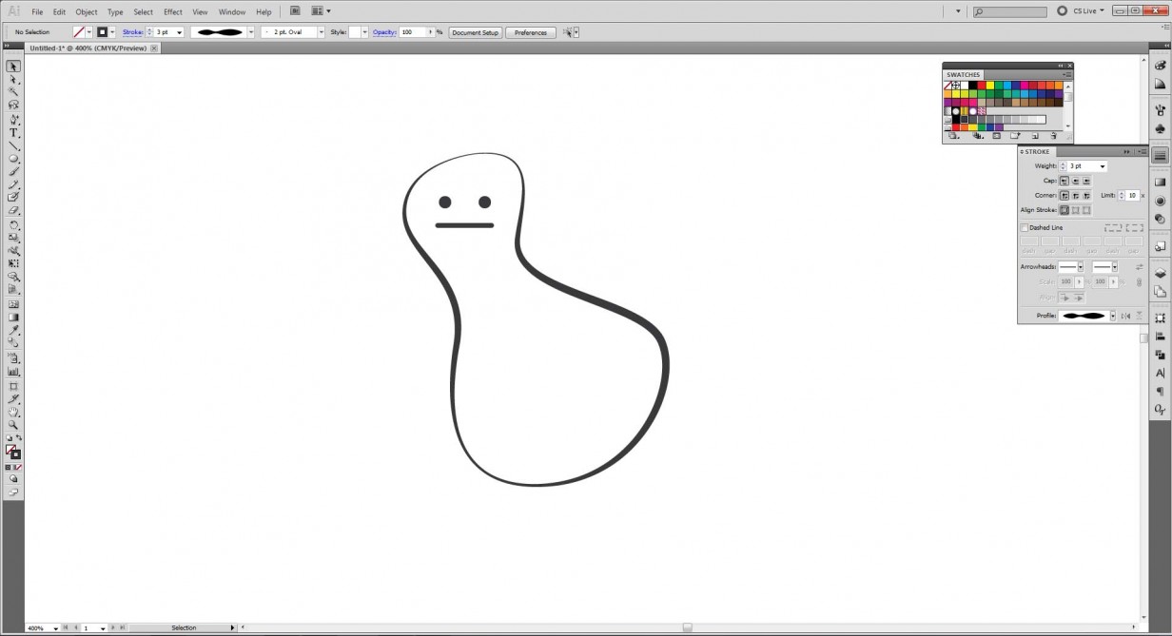The height and width of the screenshot is (636, 1172).
Task: Open the stroke Weight dropdown
Action: (x=1103, y=165)
